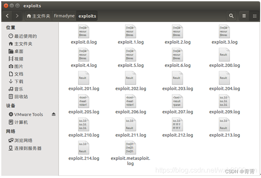Go back with the left arrow button
This screenshot has height=178, width=261.
[x=7, y=16]
